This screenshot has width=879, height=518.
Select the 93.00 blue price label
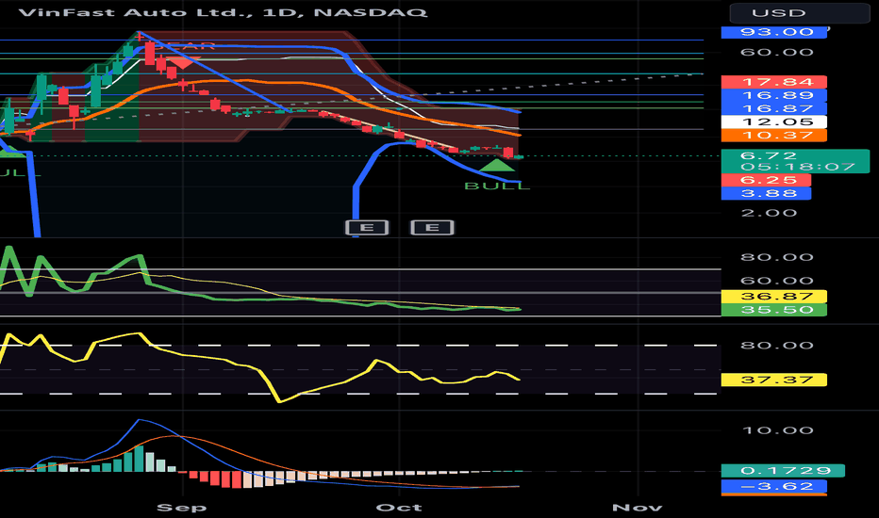point(774,32)
